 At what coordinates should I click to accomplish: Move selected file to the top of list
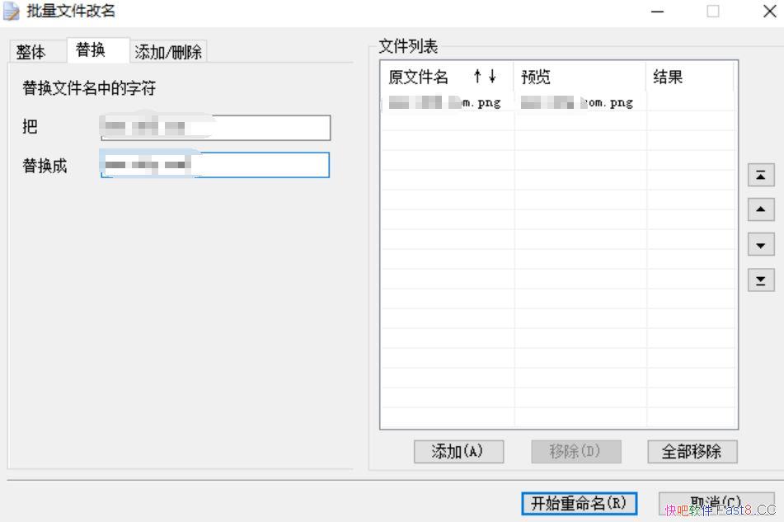tap(760, 175)
